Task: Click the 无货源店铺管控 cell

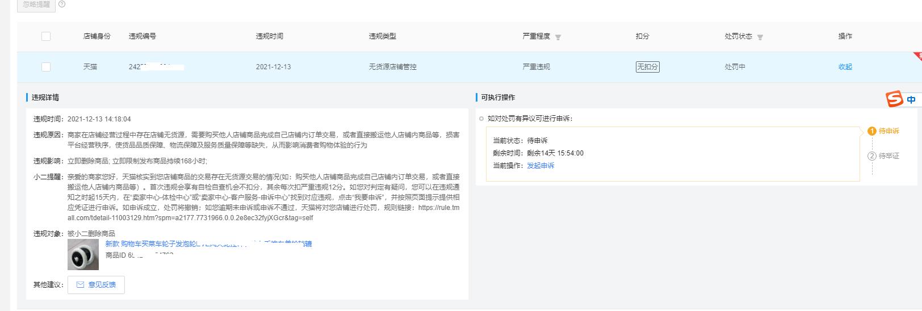Action: tap(393, 67)
